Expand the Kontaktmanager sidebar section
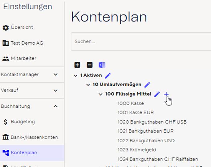Image resolution: width=211 pixels, height=167 pixels. pos(55,74)
